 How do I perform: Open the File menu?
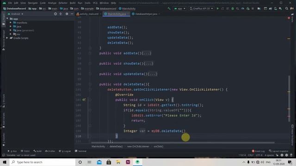point(10,3)
